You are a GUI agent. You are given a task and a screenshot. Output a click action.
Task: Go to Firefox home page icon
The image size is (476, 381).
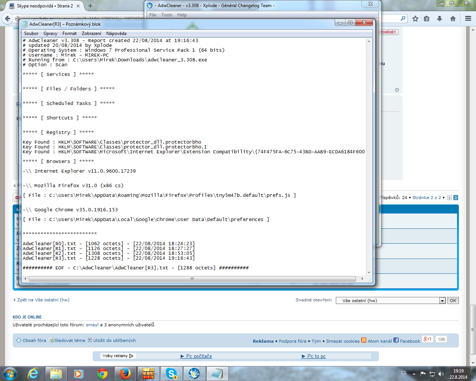(x=453, y=19)
